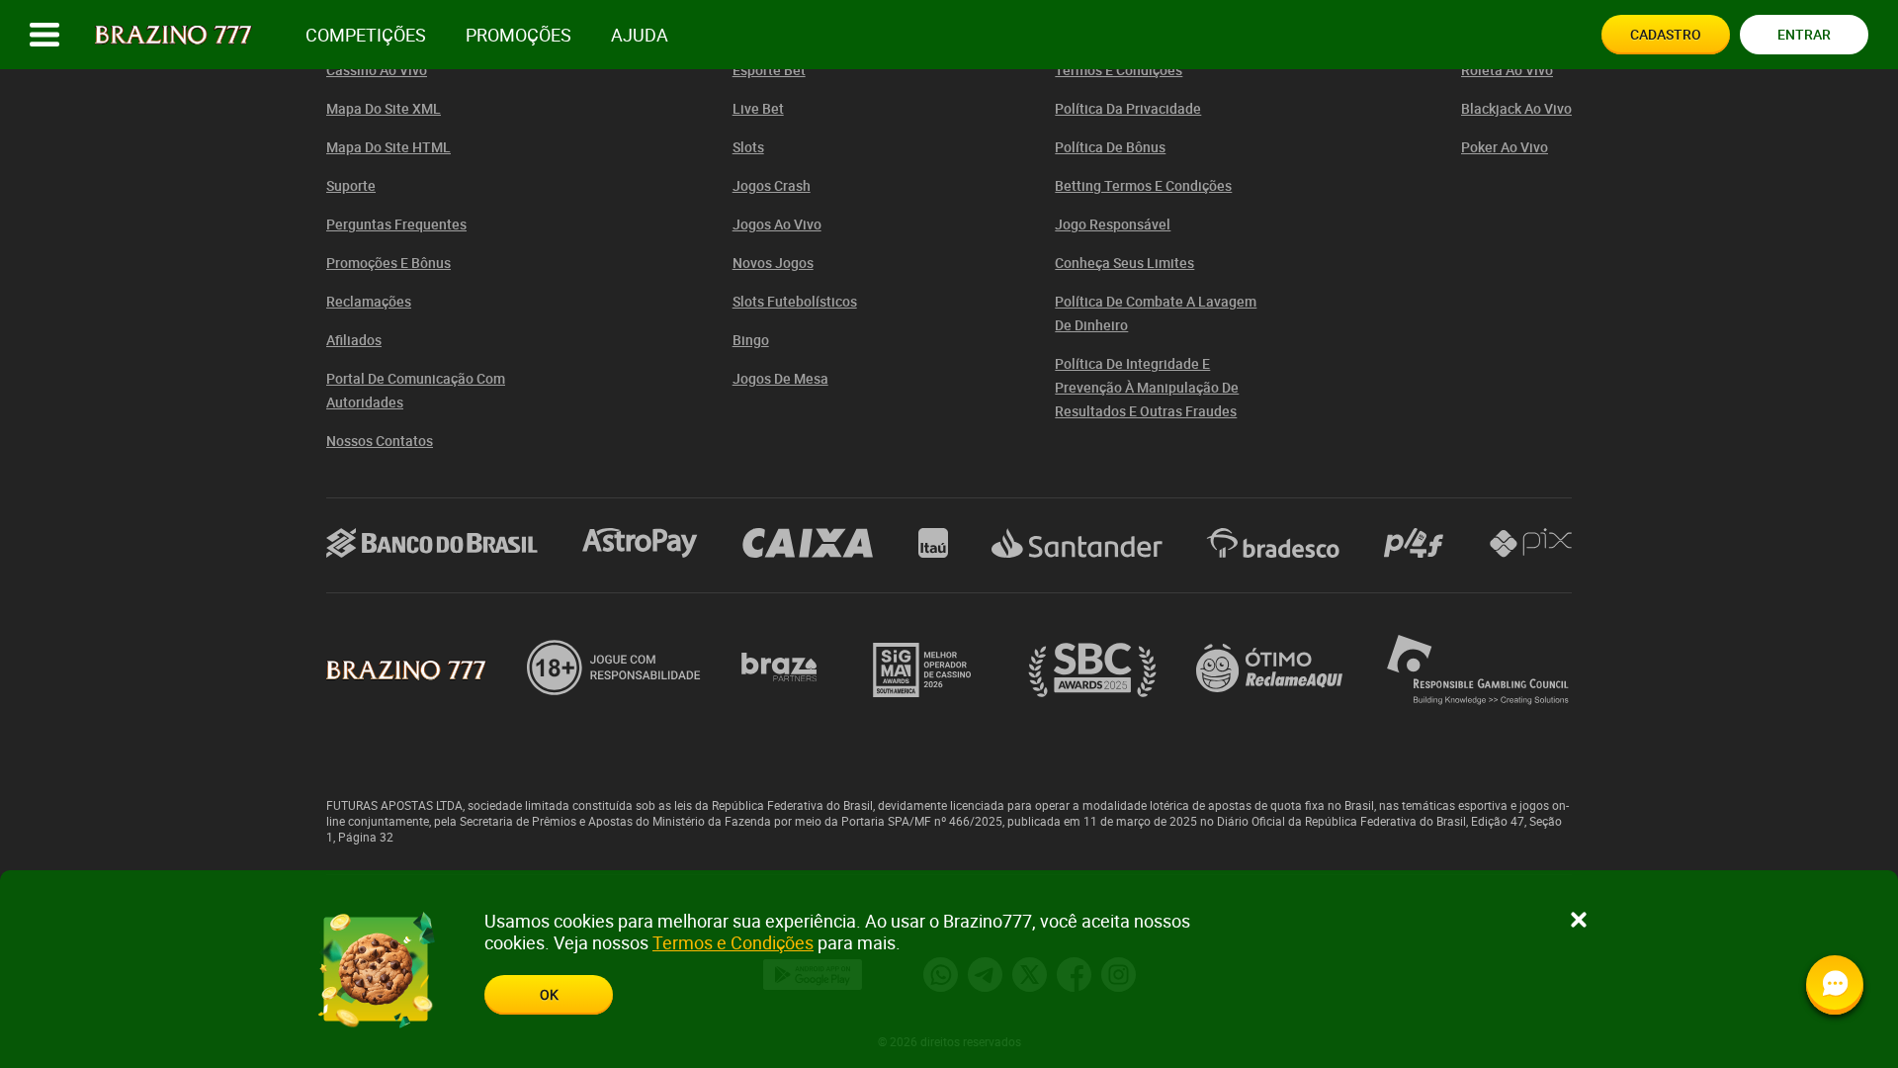Accept cookies with the OK button
1898x1068 pixels.
(549, 995)
